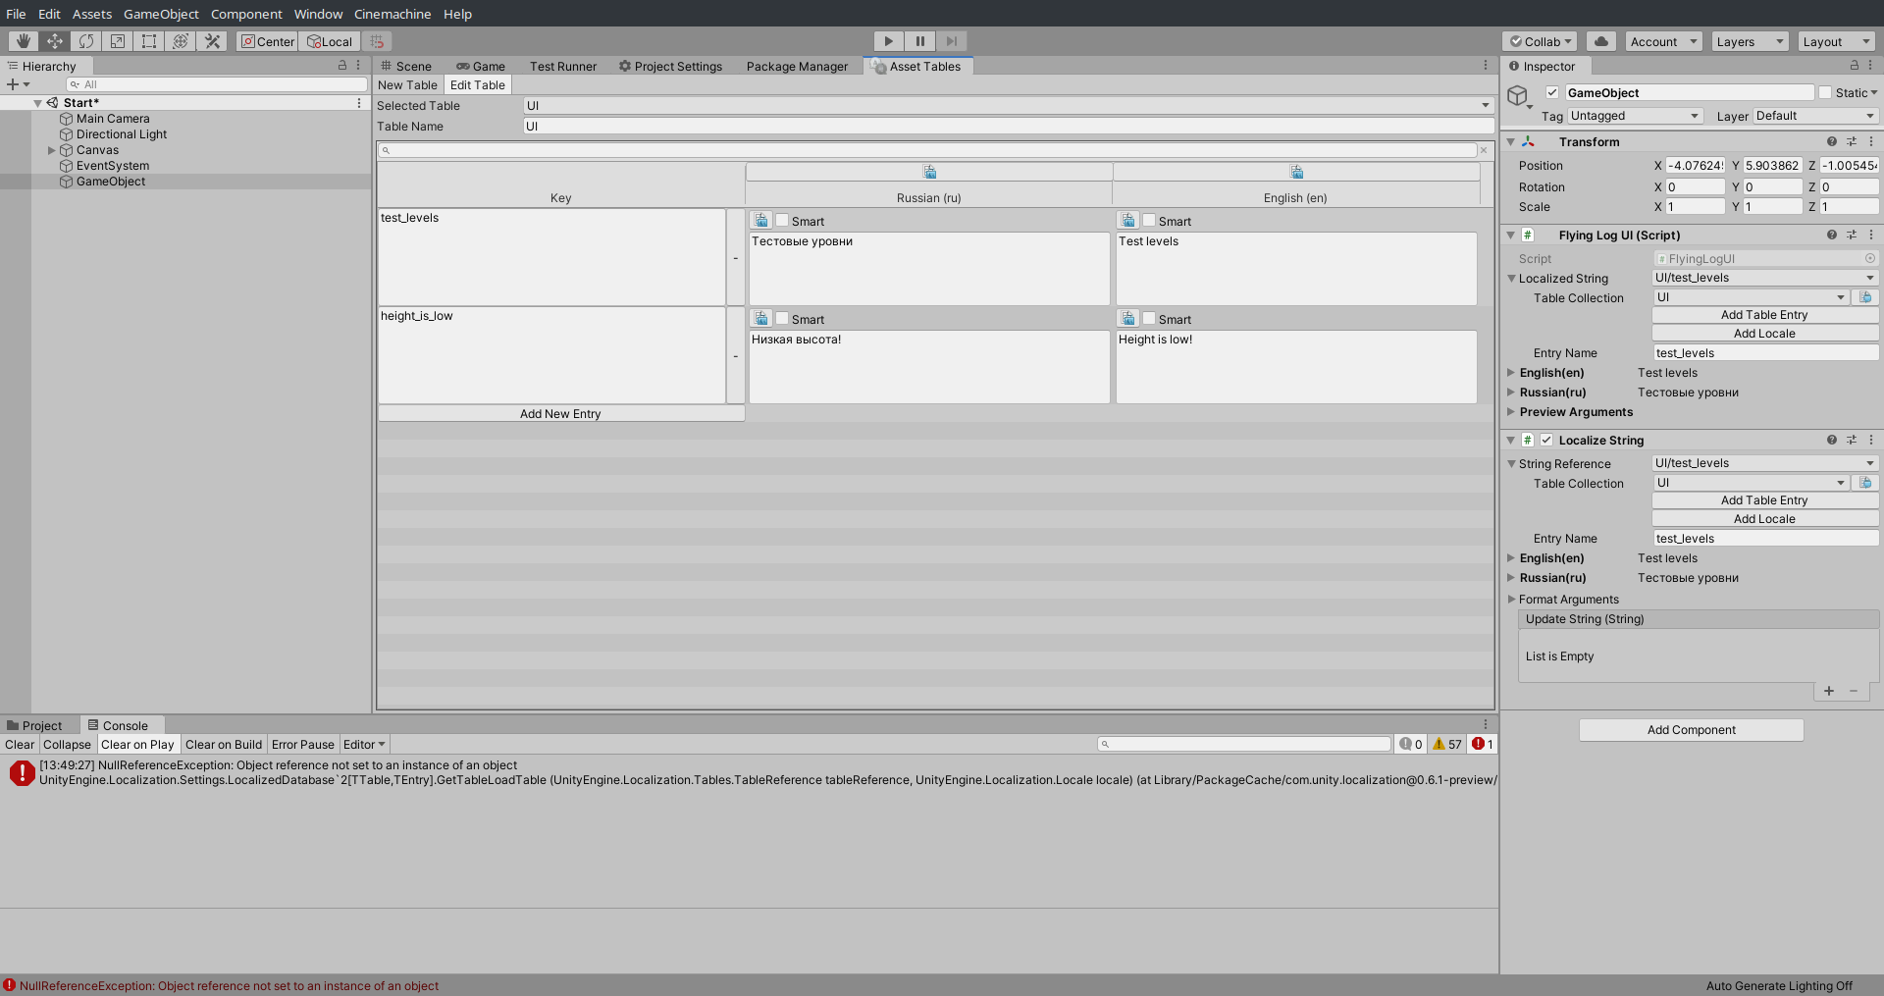The image size is (1884, 996).
Task: Open the Selected Table dropdown
Action: [x=1009, y=106]
